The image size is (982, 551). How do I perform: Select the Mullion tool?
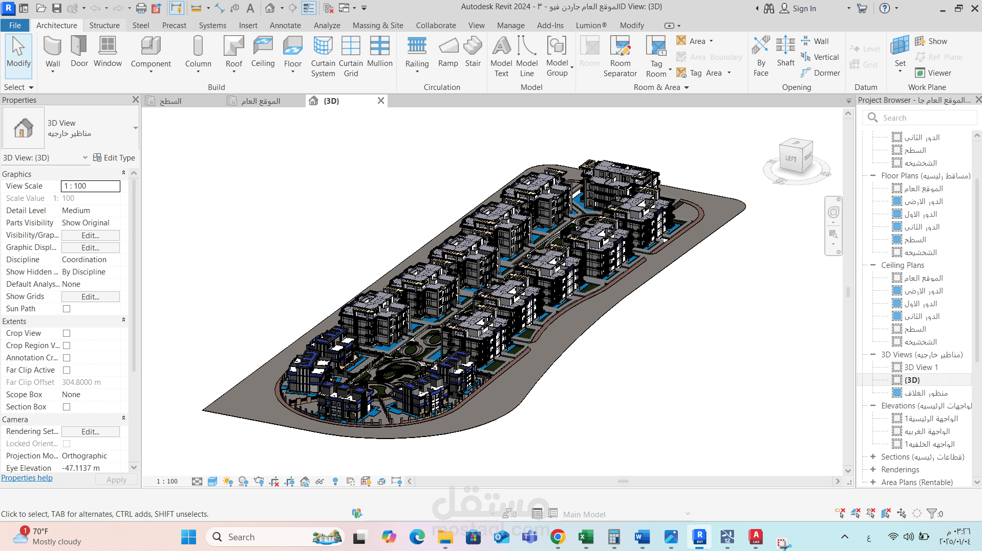pyautogui.click(x=380, y=52)
